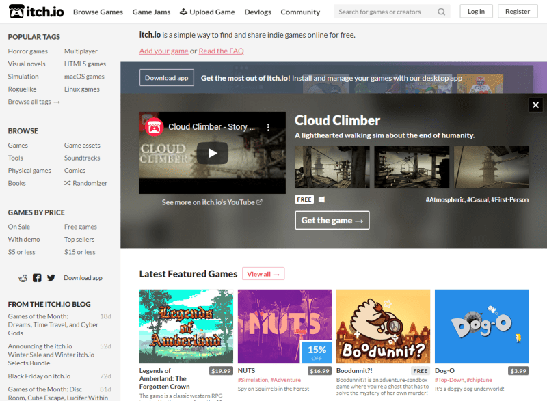Click the Twitter icon in the sidebar
547x401 pixels.
click(x=51, y=278)
